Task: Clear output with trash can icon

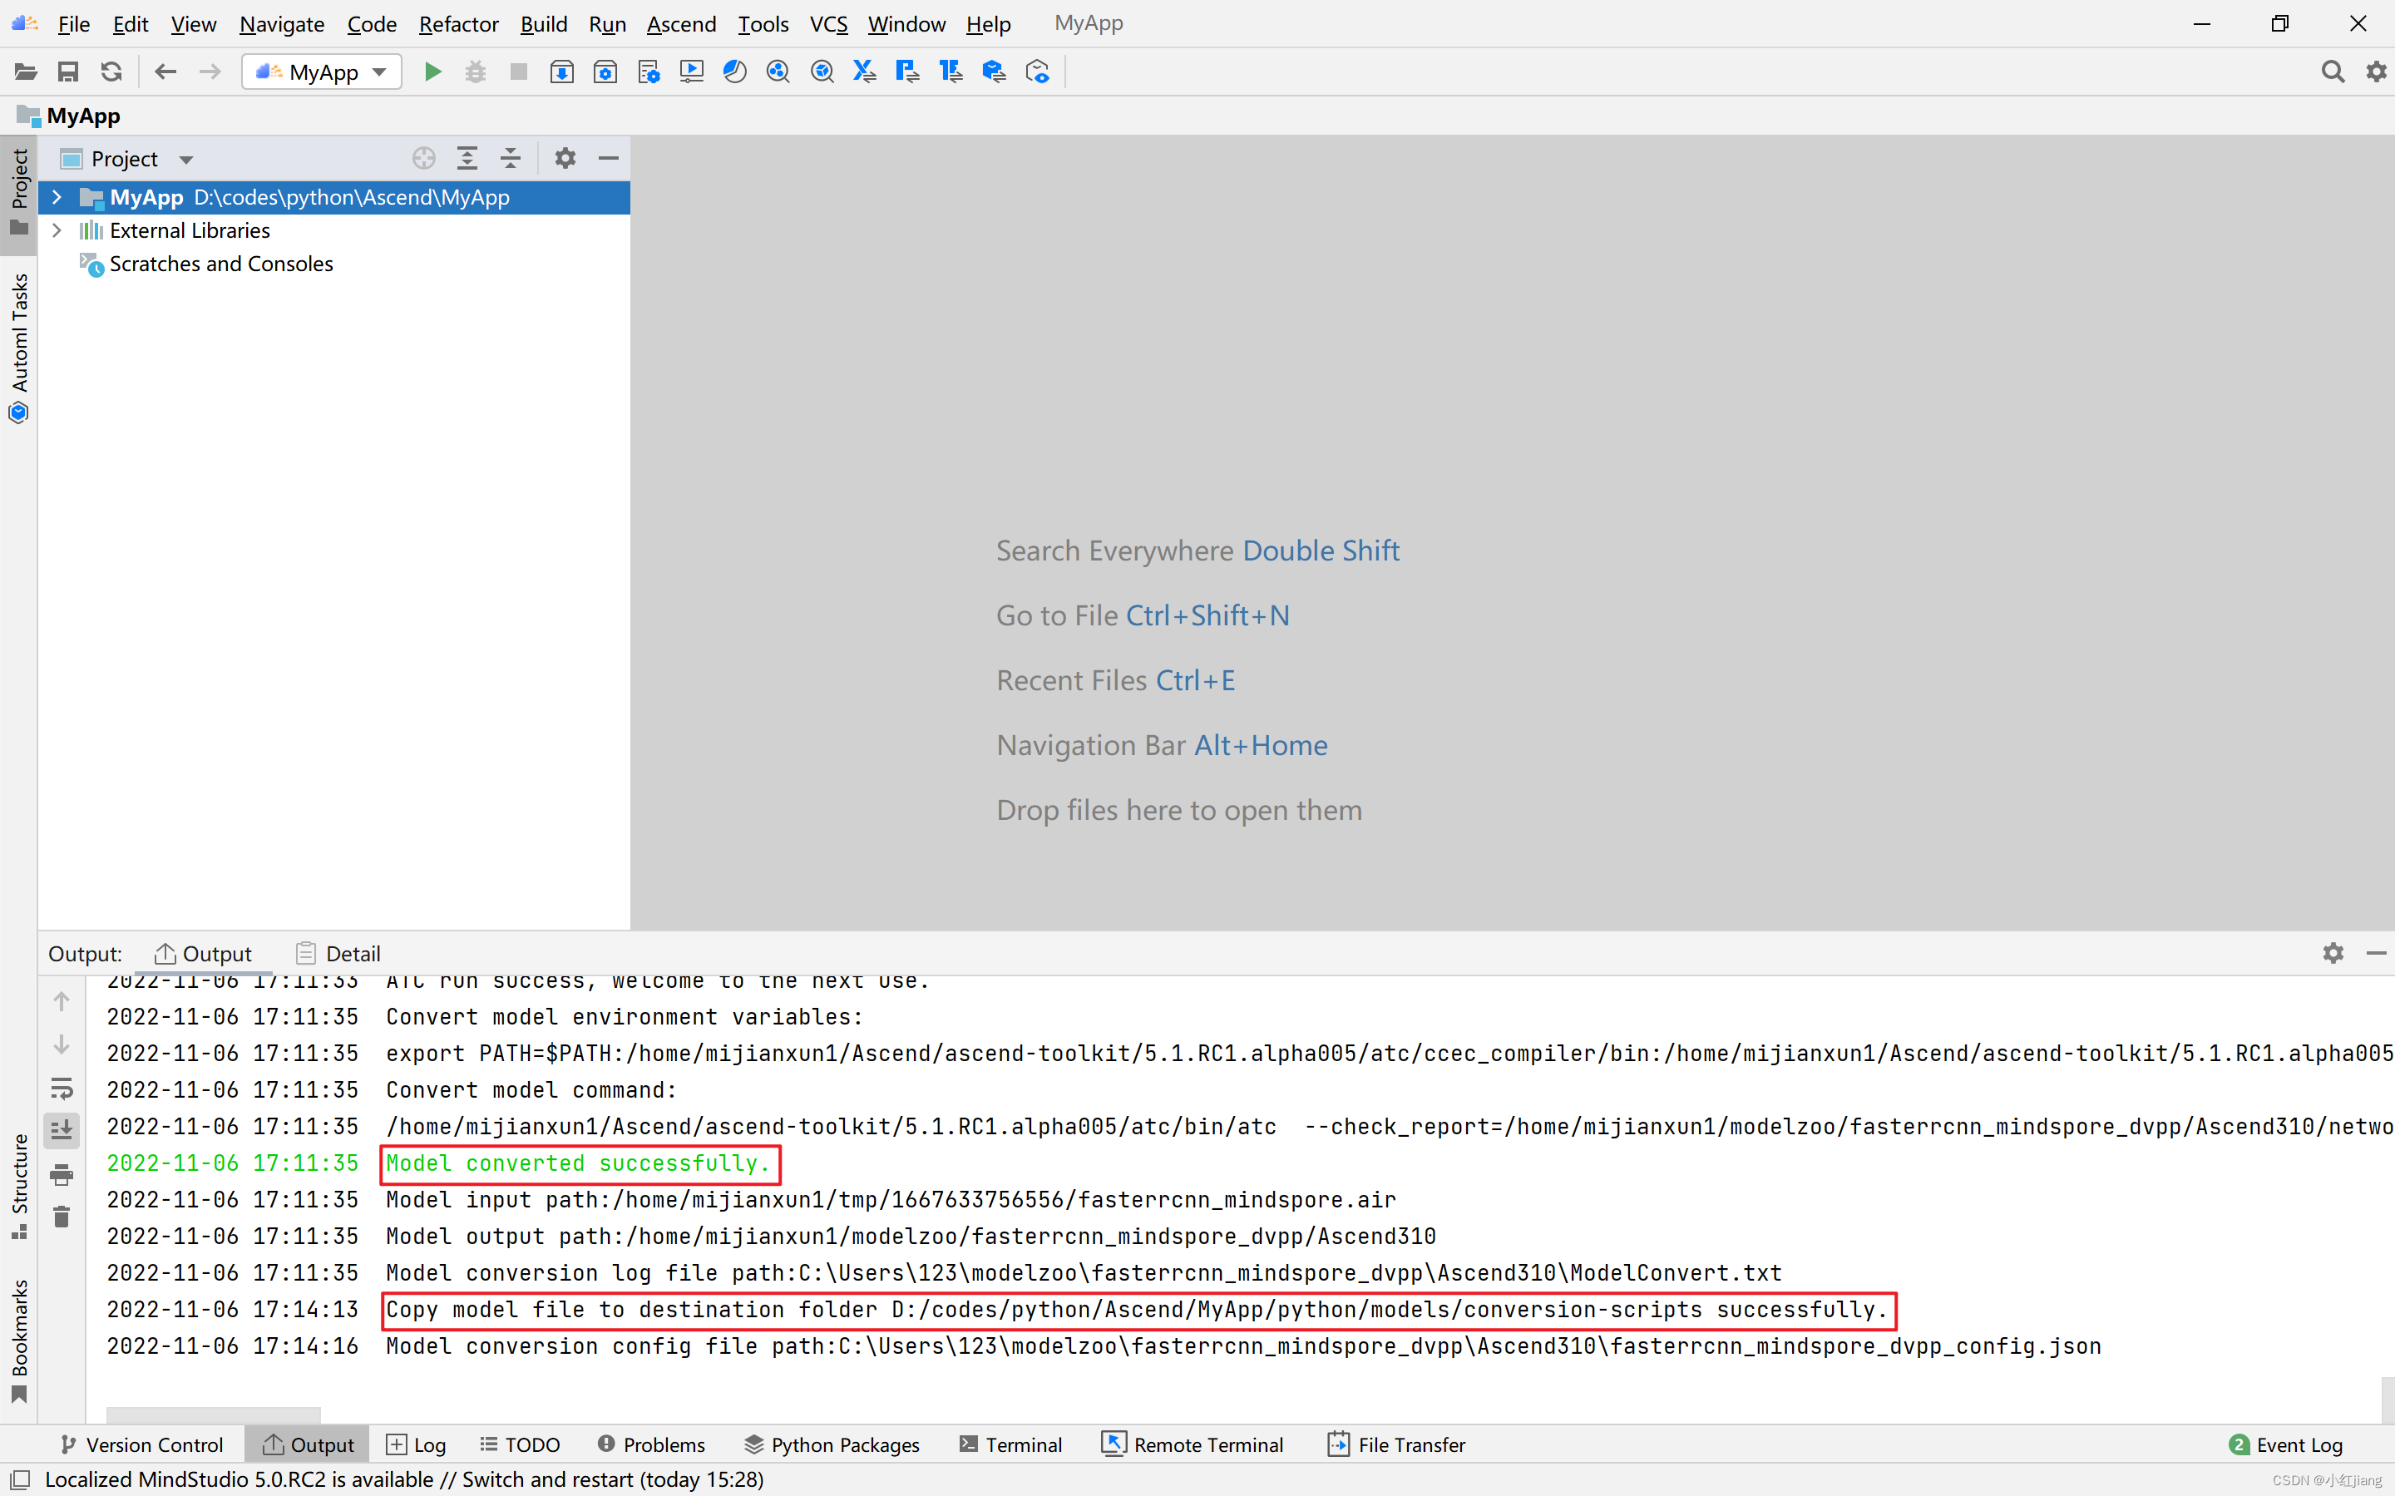Action: click(x=62, y=1216)
